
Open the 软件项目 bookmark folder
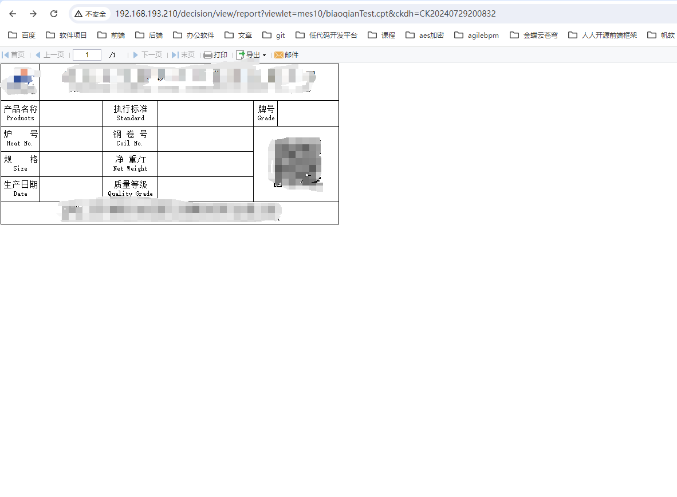tap(66, 35)
